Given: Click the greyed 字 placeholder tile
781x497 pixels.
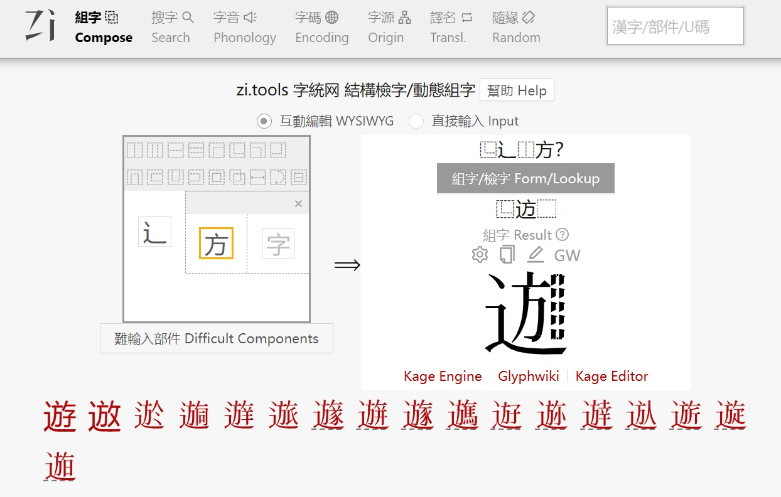Looking at the screenshot, I should pyautogui.click(x=278, y=243).
